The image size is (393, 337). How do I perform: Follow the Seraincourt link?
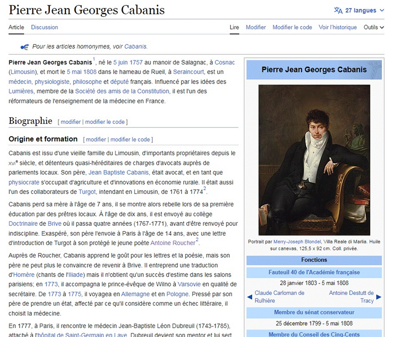[x=189, y=72]
